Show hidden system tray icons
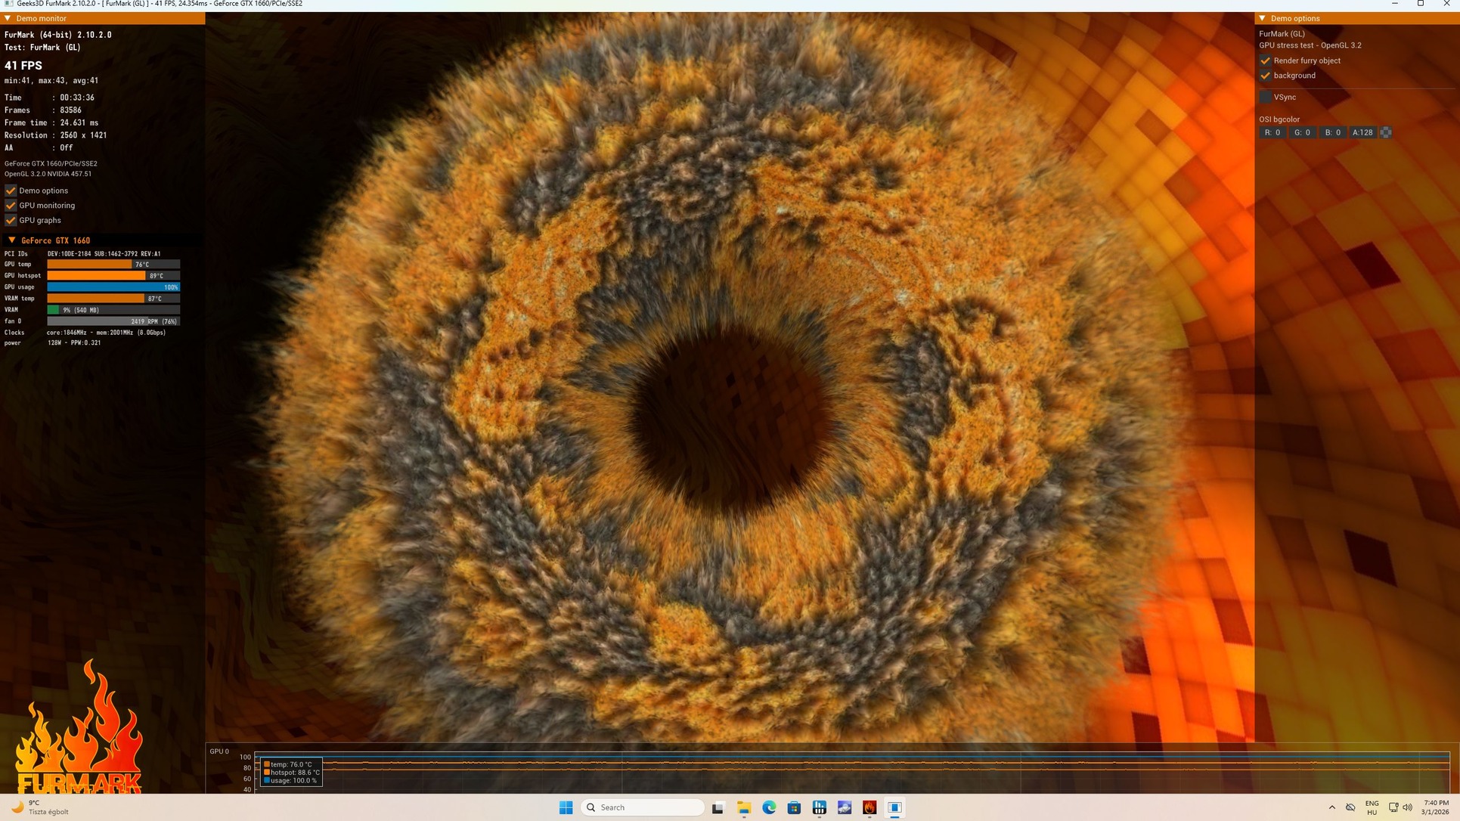1460x821 pixels. tap(1331, 807)
